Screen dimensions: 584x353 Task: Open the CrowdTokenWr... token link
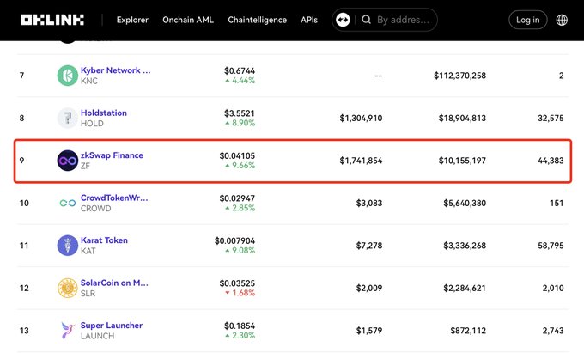pyautogui.click(x=114, y=198)
